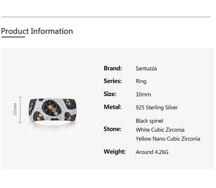Click the Weight label
216x188 pixels.
tap(114, 152)
